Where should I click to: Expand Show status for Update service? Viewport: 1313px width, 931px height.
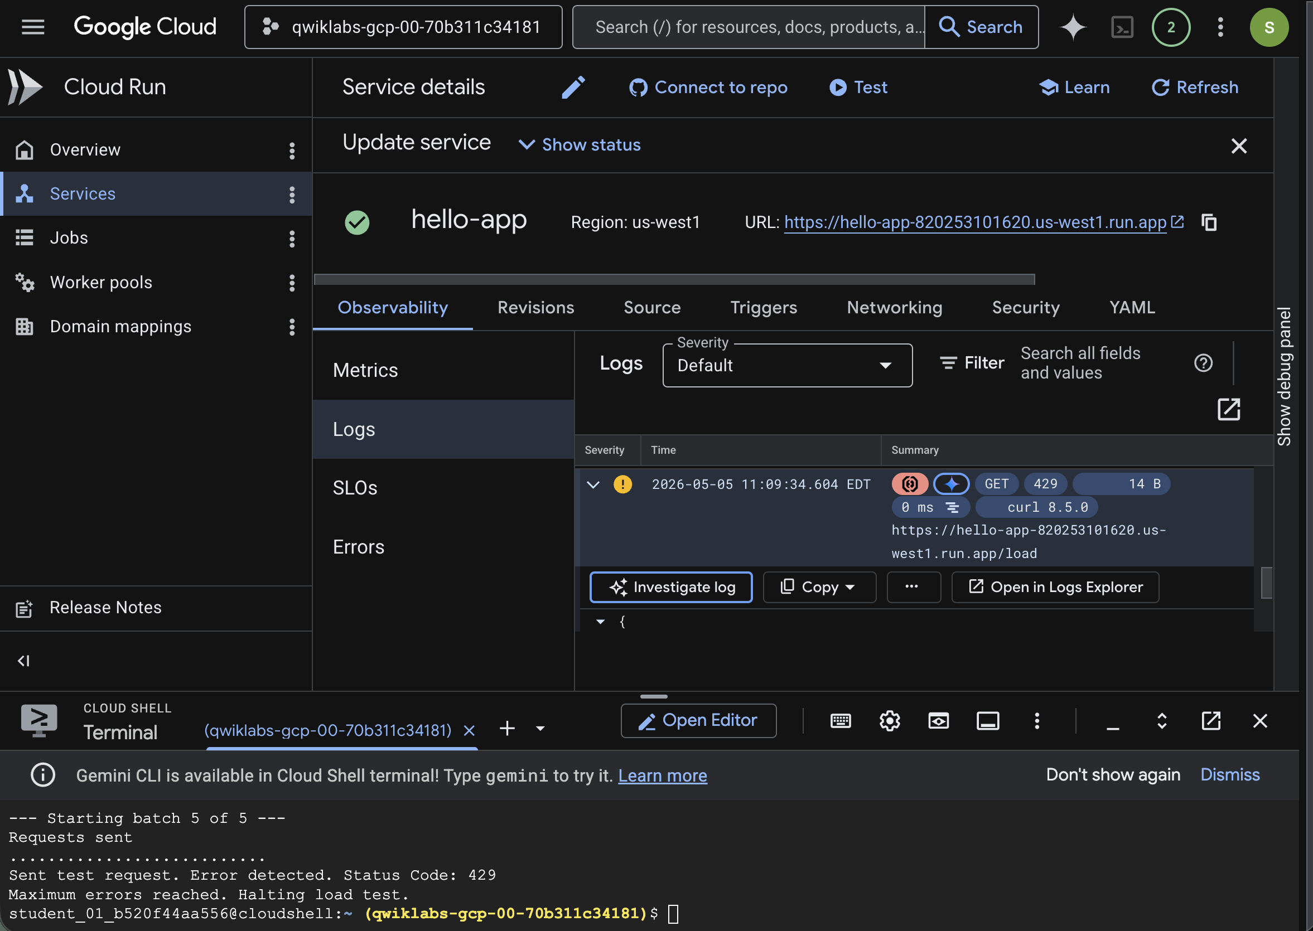click(x=580, y=145)
